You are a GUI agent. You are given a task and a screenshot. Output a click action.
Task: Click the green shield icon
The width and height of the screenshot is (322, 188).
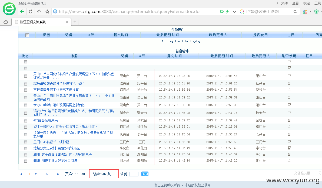(x=316, y=12)
